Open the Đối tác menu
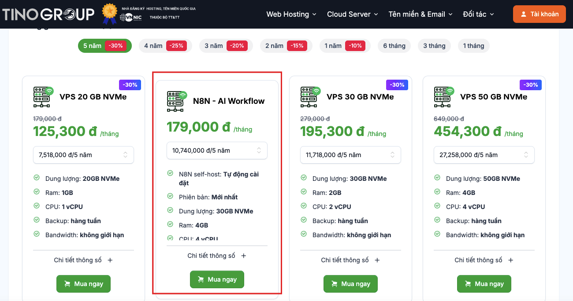573x301 pixels. tap(479, 14)
